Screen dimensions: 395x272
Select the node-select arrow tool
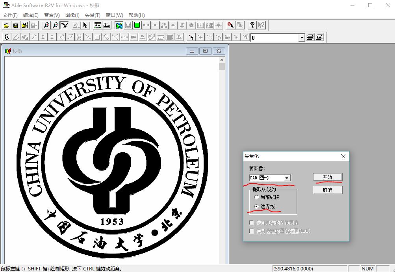[191, 37]
